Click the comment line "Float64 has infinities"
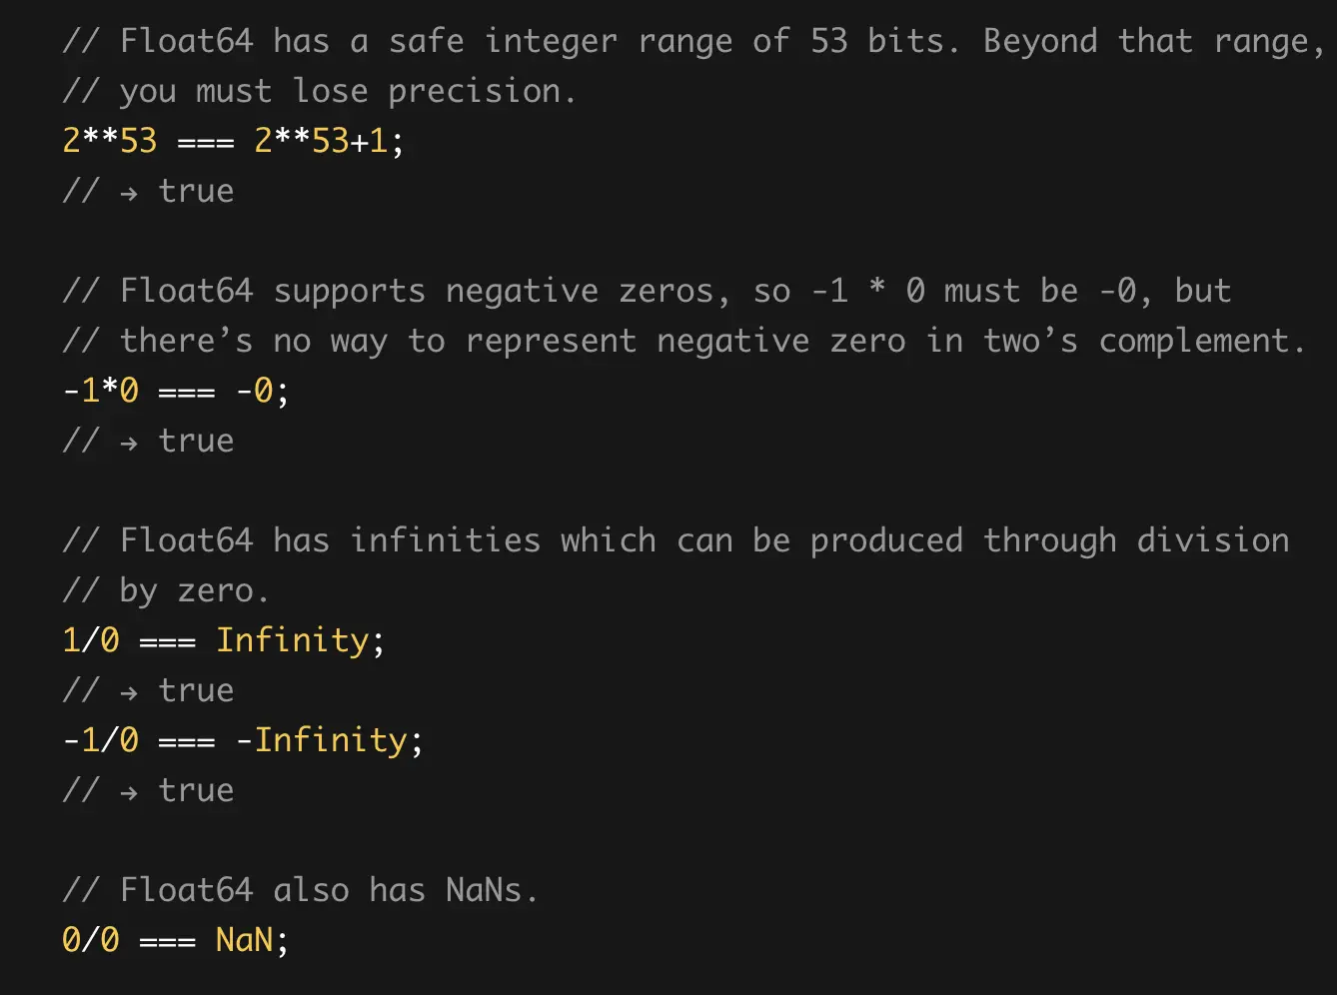This screenshot has width=1337, height=995. [x=675, y=540]
